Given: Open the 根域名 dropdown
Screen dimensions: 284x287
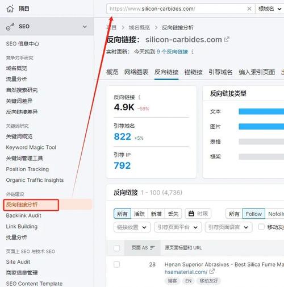Looking at the screenshot, I should click(x=270, y=9).
